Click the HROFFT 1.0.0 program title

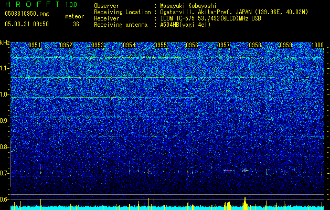click(41, 4)
